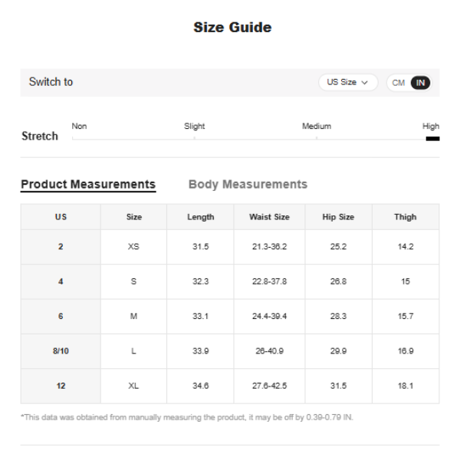The image size is (460, 454).
Task: Click the Size Guide heading
Action: coord(232,28)
